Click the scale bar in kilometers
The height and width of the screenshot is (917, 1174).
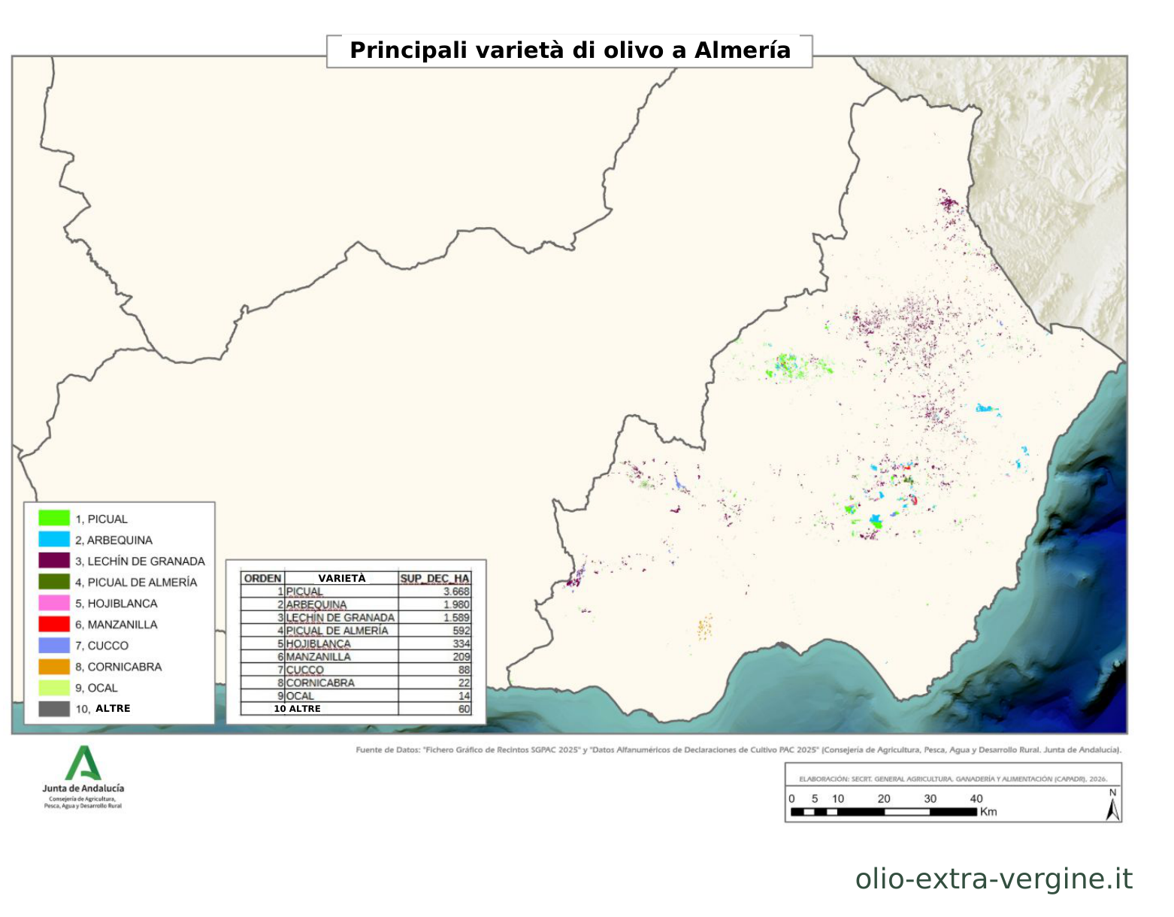884,812
